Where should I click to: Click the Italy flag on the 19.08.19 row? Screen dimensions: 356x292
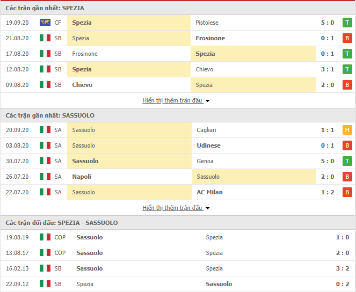click(x=45, y=237)
